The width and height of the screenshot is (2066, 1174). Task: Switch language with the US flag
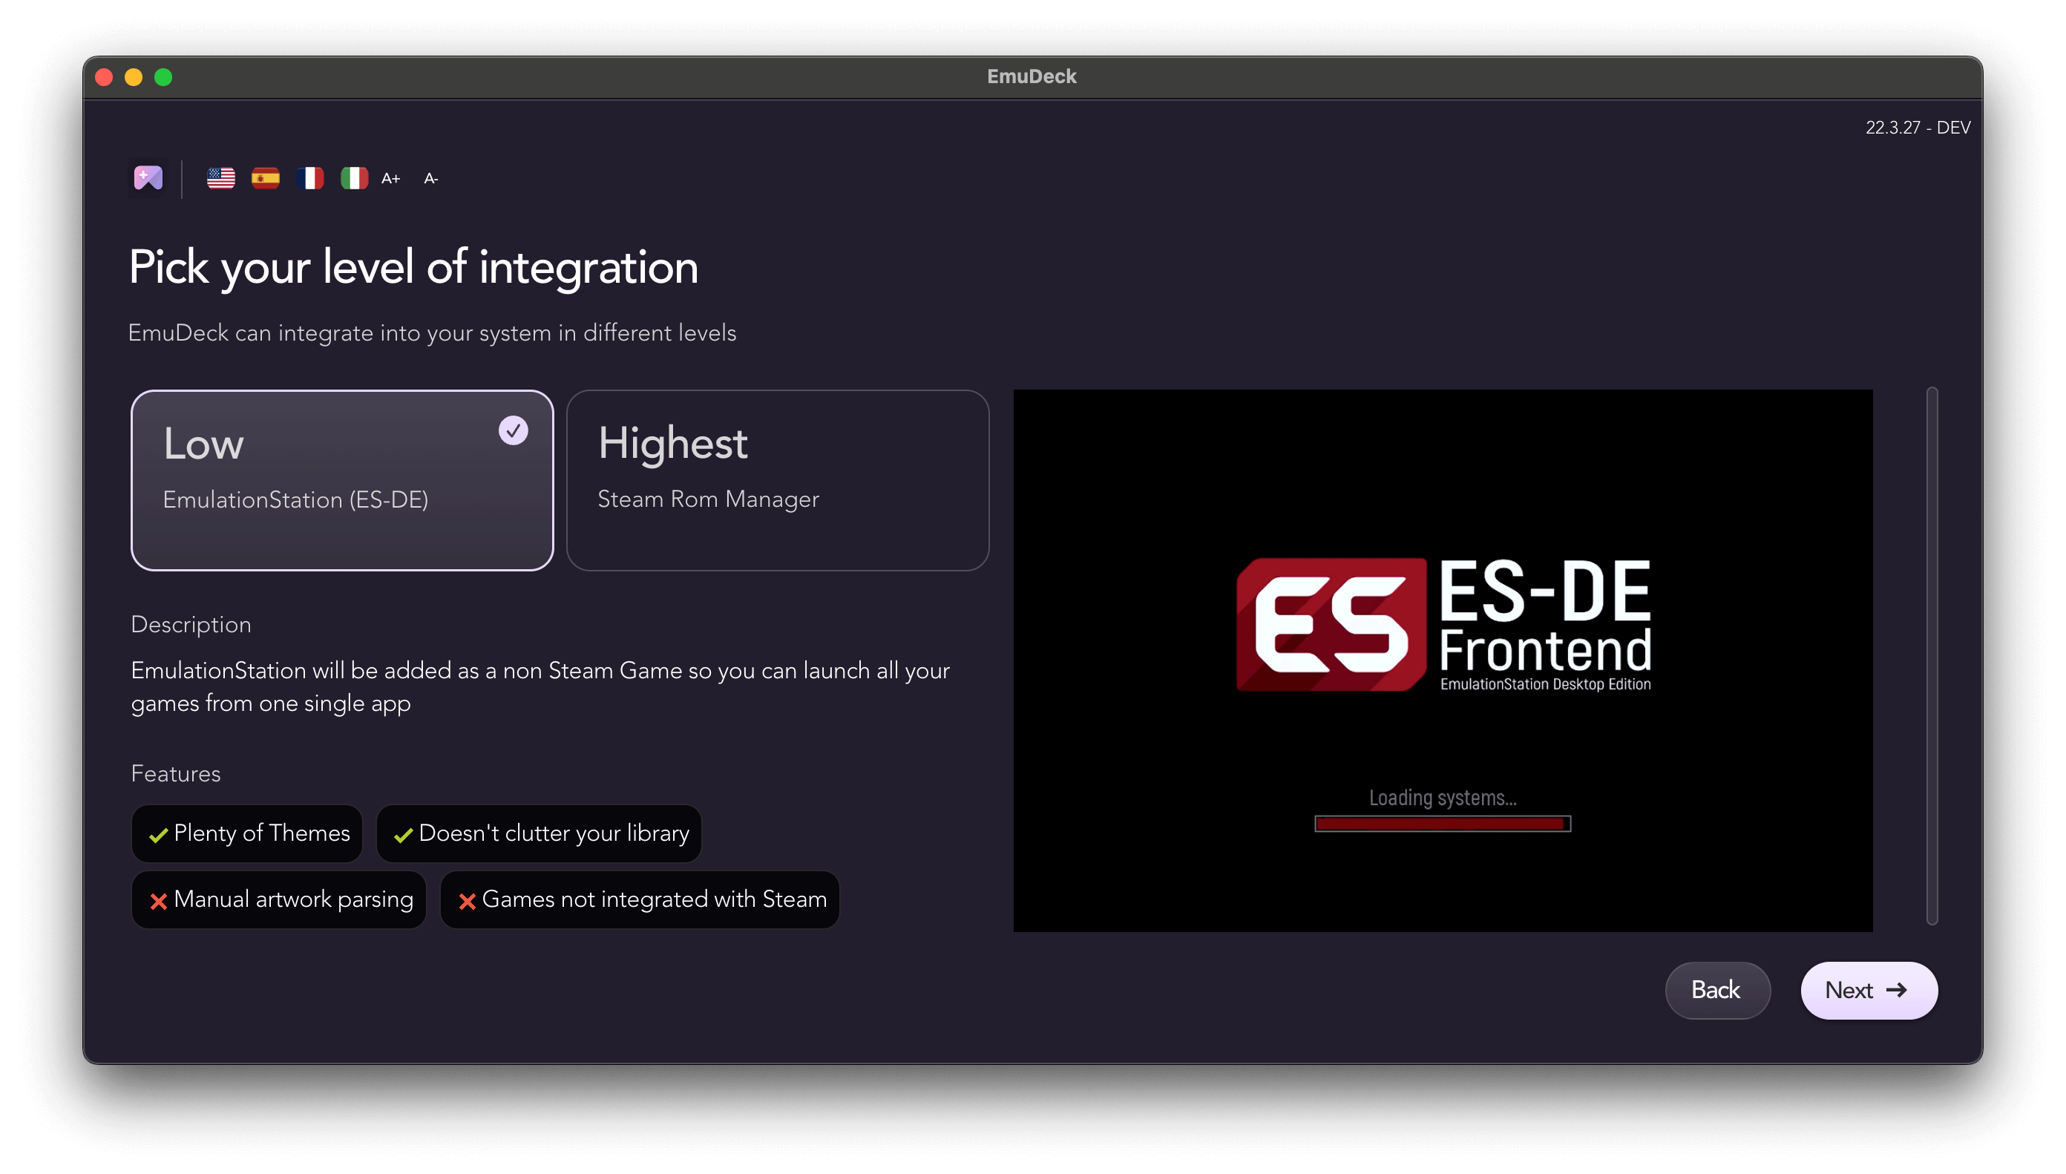click(x=221, y=178)
